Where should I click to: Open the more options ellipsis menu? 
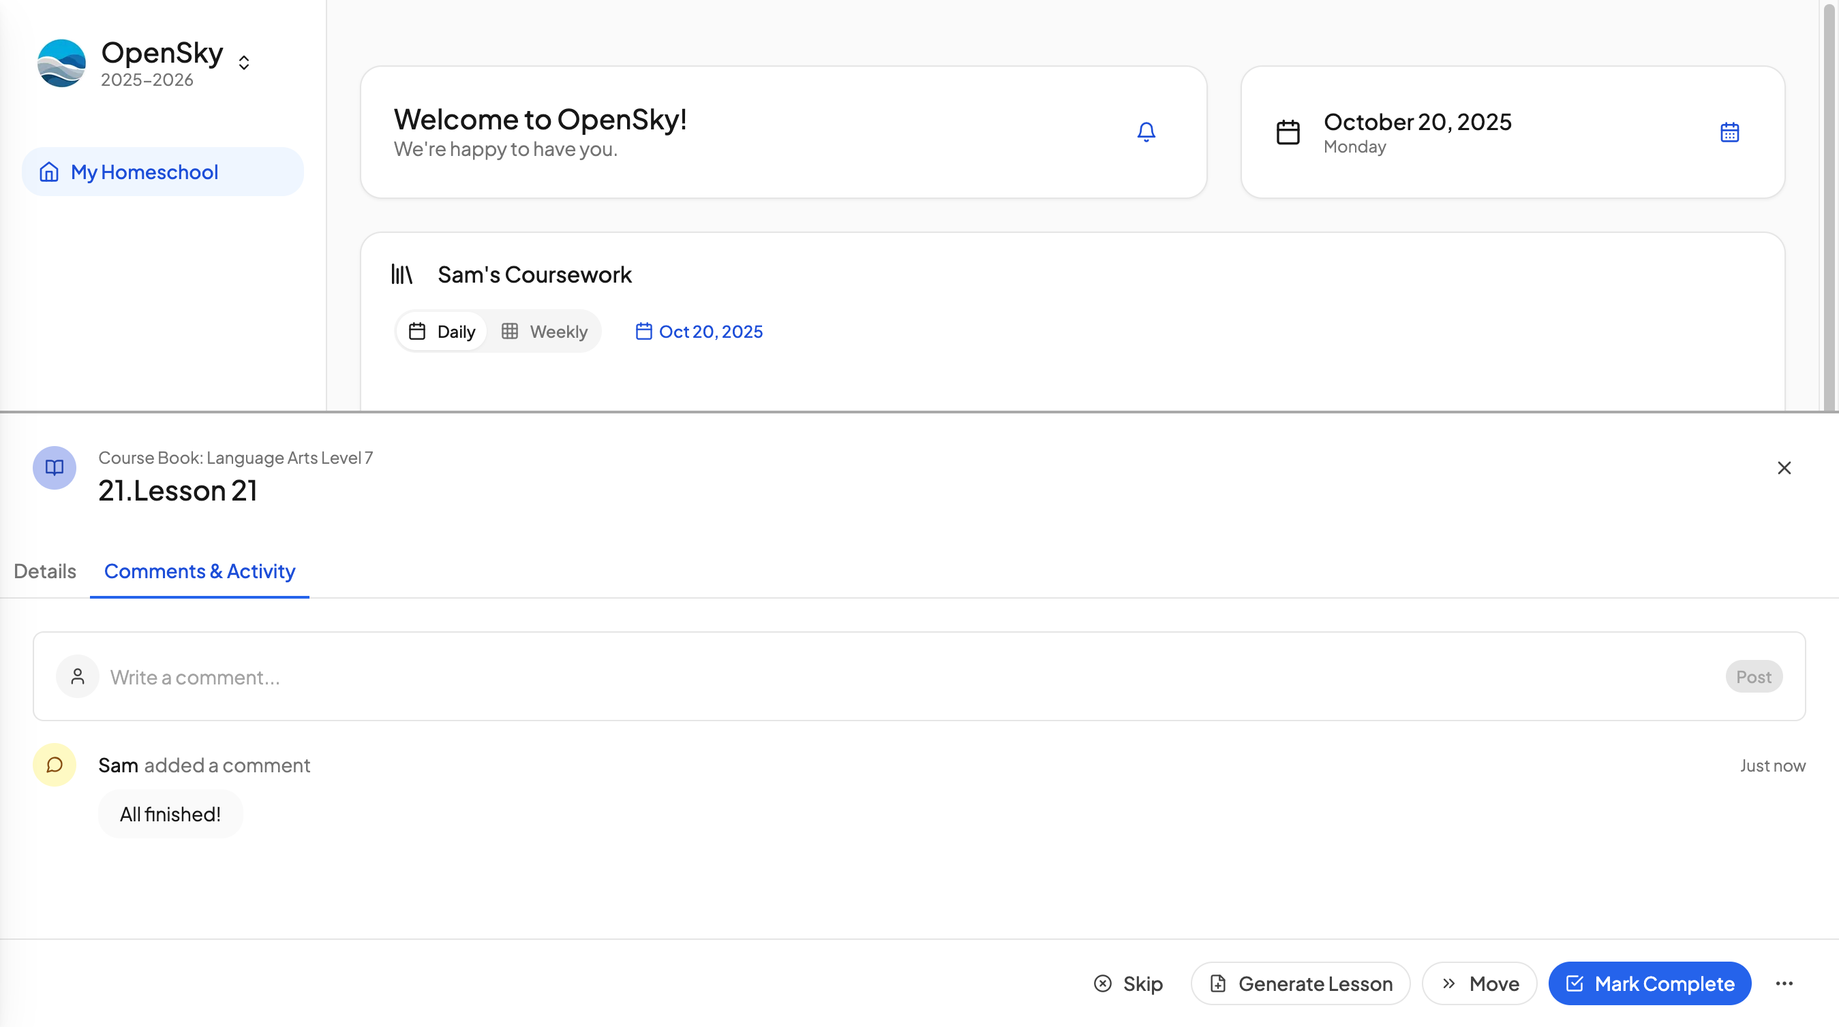(x=1784, y=983)
